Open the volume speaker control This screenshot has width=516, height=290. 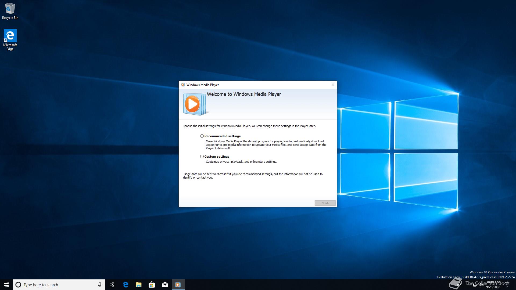(x=481, y=285)
